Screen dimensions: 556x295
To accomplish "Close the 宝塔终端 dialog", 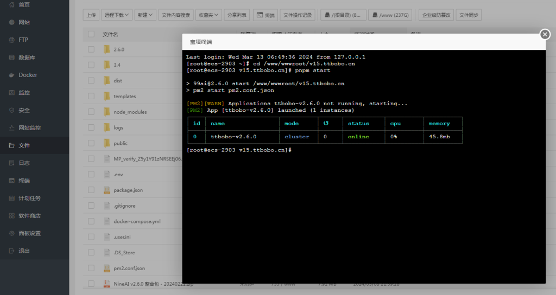I will [545, 34].
